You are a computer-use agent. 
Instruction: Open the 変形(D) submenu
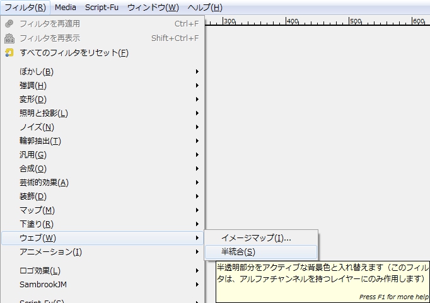[x=103, y=99]
